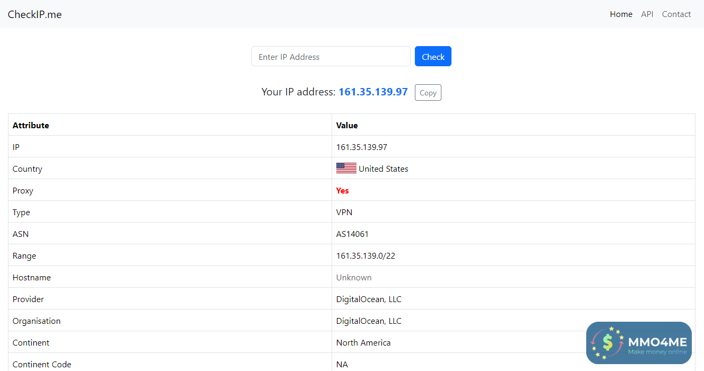Click the United States flag icon
The height and width of the screenshot is (371, 704).
(346, 169)
